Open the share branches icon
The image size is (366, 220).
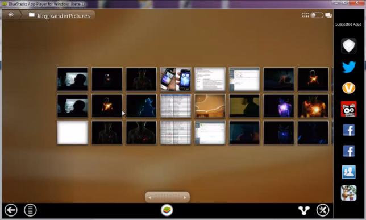coord(304,210)
